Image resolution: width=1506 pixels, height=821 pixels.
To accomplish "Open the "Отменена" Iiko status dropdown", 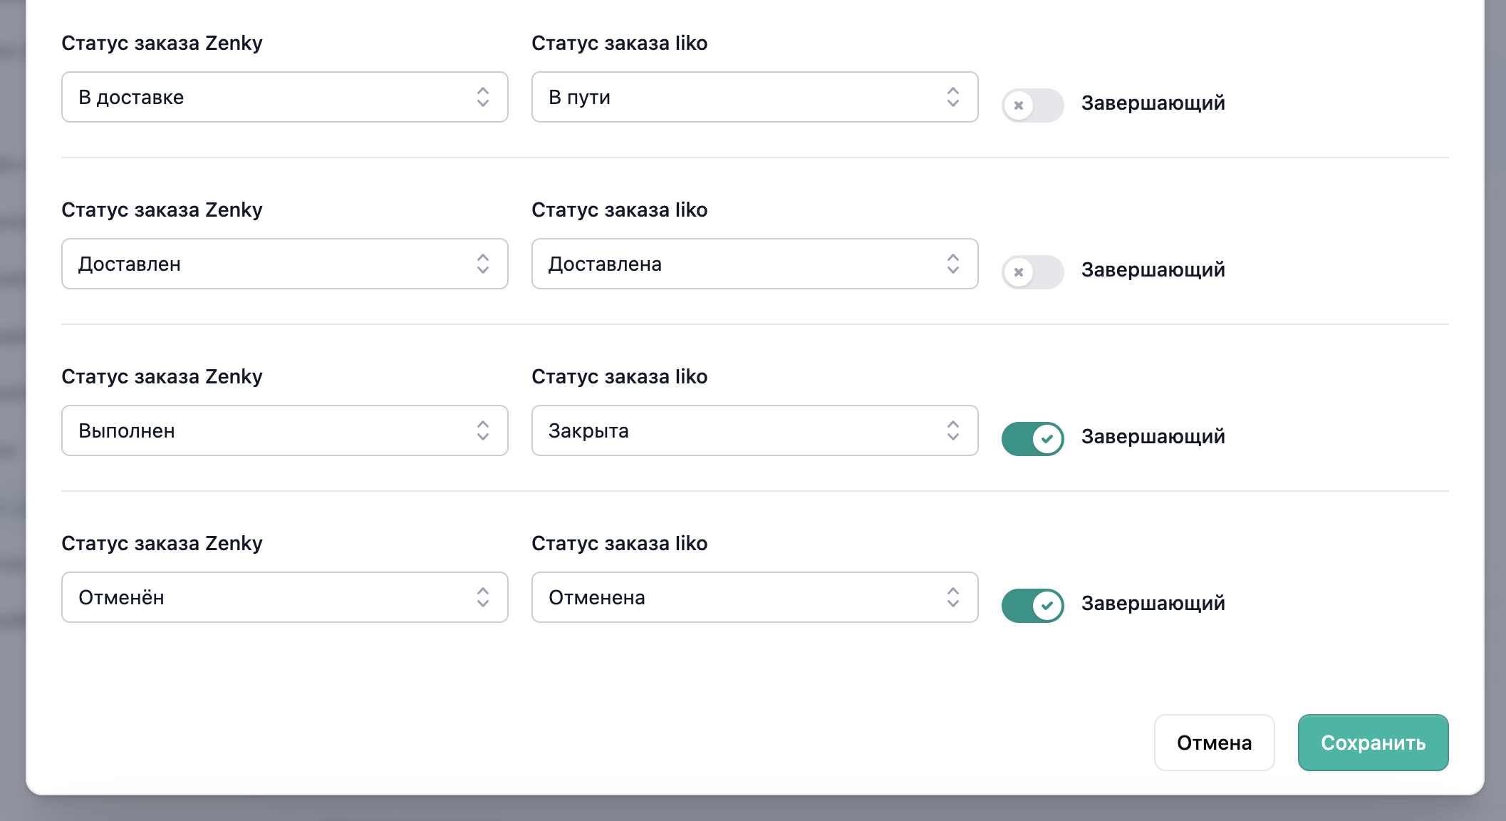I will click(x=754, y=597).
